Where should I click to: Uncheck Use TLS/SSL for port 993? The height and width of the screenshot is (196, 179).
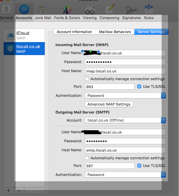139,86
